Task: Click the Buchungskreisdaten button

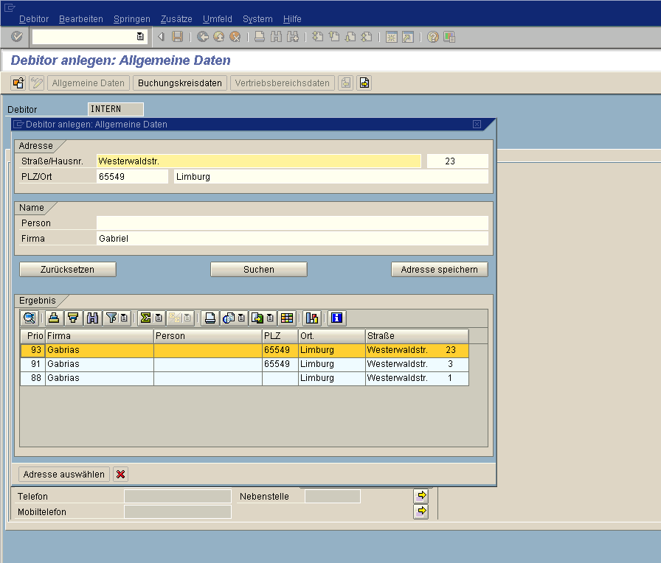Action: pos(180,83)
